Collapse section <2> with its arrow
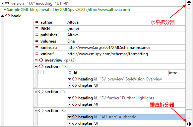 point(36,92)
